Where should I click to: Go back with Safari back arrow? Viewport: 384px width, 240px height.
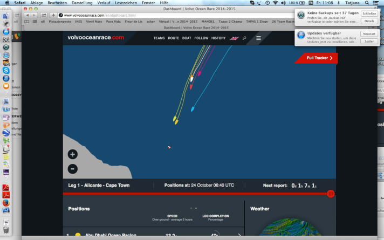click(28, 15)
